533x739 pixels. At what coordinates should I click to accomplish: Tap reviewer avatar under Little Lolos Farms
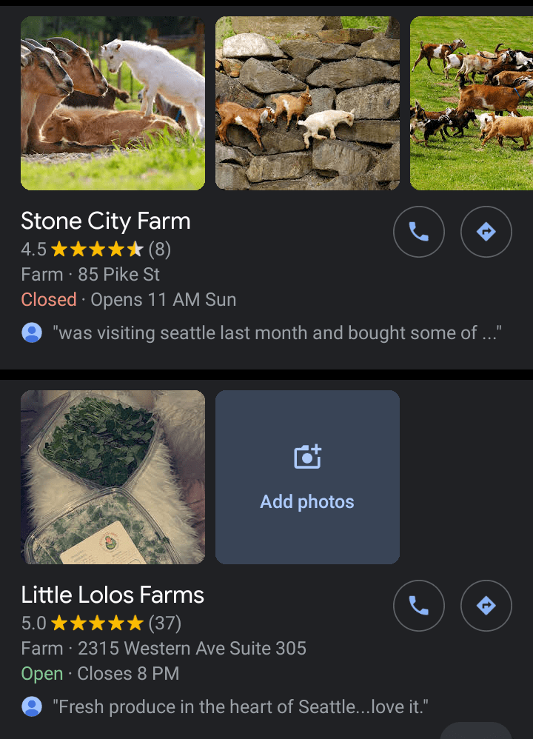pos(32,706)
